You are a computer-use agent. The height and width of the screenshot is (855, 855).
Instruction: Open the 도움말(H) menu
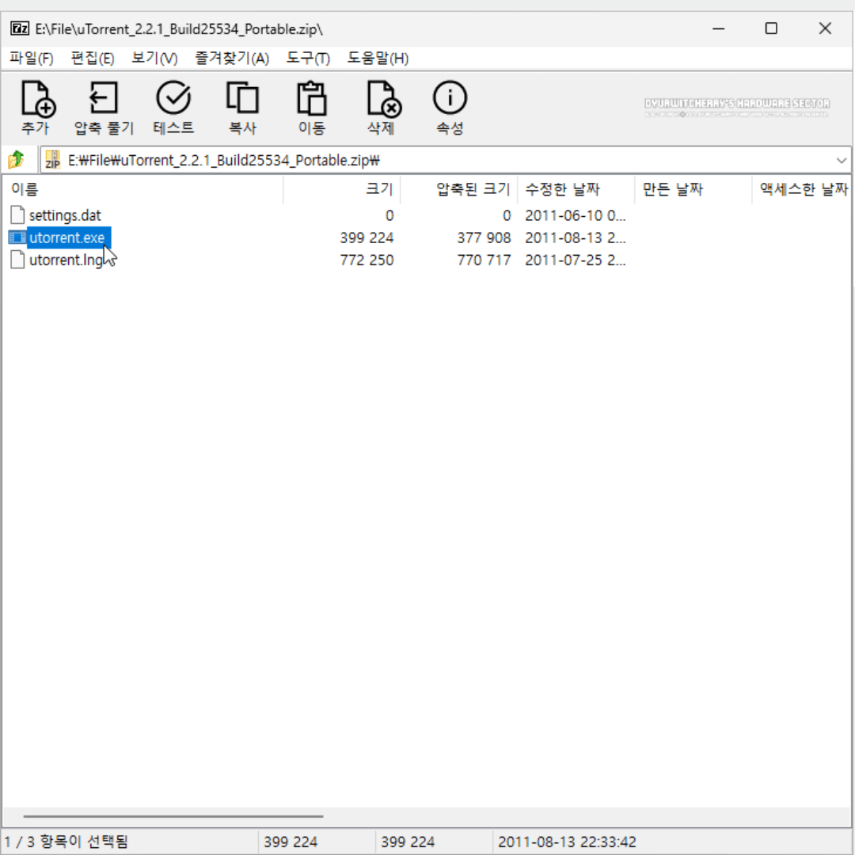coord(378,59)
